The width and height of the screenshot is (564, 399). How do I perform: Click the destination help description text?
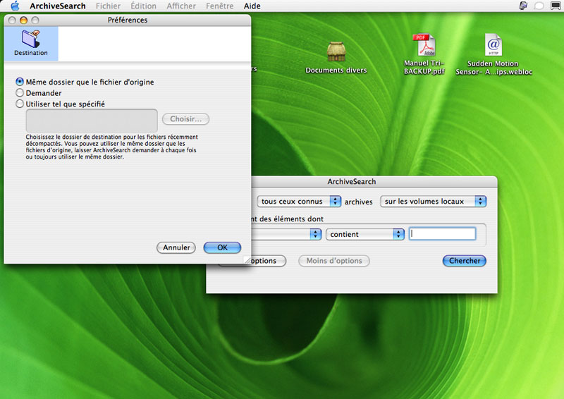pyautogui.click(x=112, y=147)
